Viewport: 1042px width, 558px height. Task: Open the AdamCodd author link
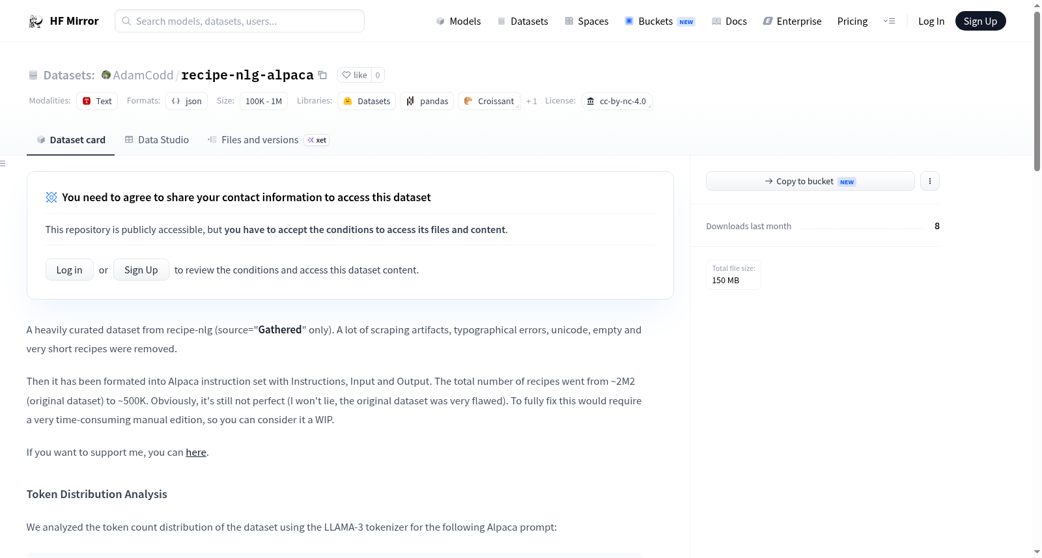click(x=143, y=75)
